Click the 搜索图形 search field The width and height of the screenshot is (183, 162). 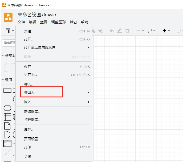(9, 43)
